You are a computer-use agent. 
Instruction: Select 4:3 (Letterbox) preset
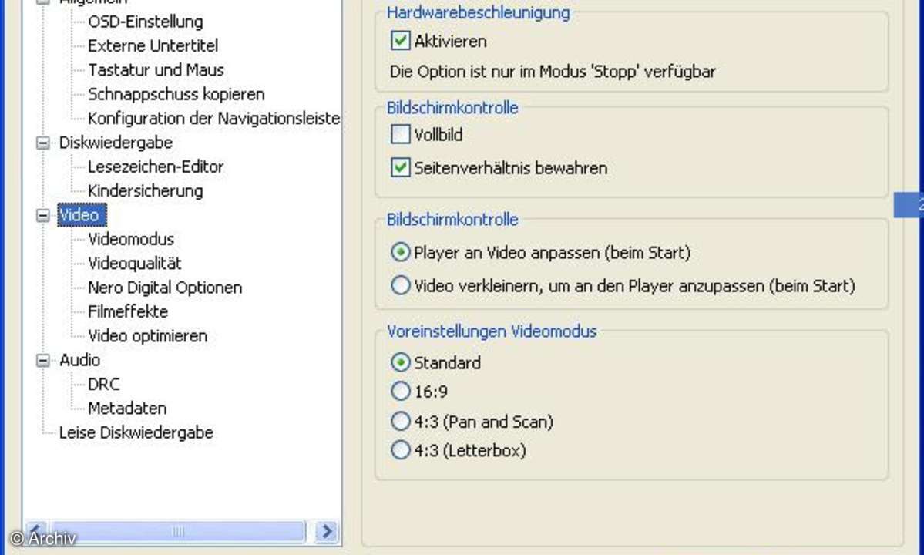(401, 450)
